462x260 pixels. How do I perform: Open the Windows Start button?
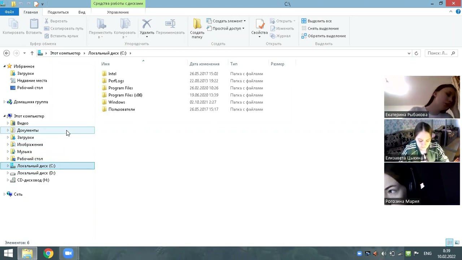(x=8, y=253)
